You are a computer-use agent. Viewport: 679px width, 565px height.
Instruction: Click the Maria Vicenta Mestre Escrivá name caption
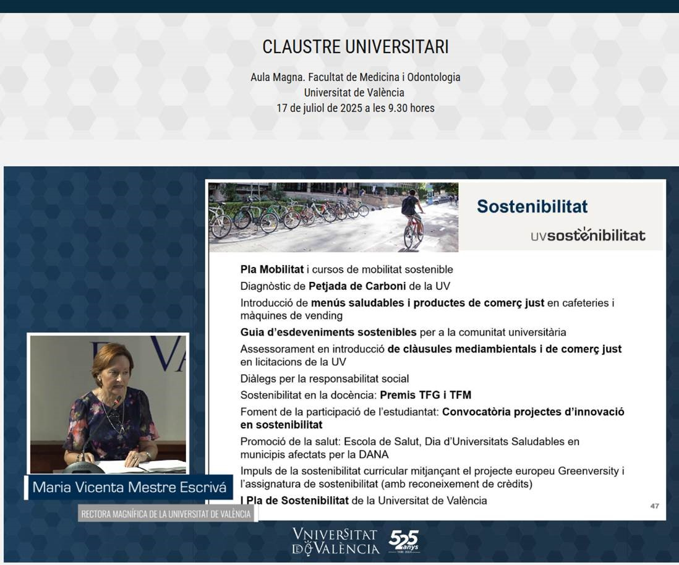coord(129,487)
